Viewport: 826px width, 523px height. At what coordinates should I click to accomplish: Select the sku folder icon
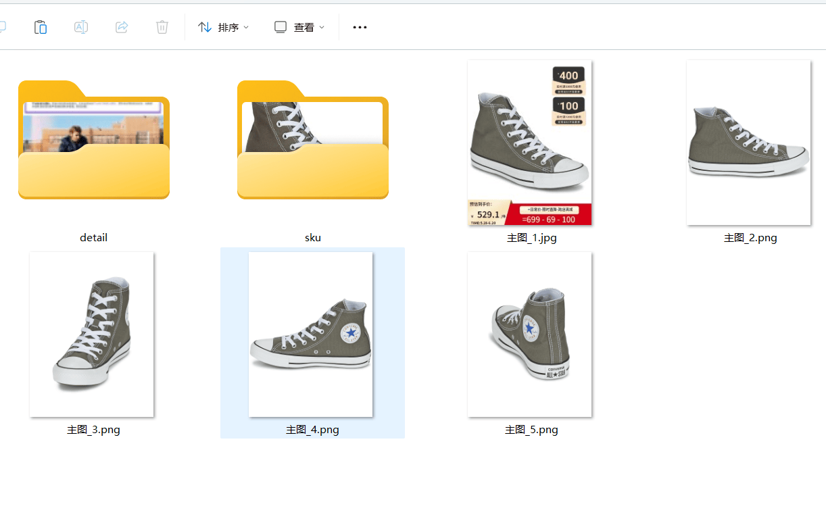[x=313, y=140]
